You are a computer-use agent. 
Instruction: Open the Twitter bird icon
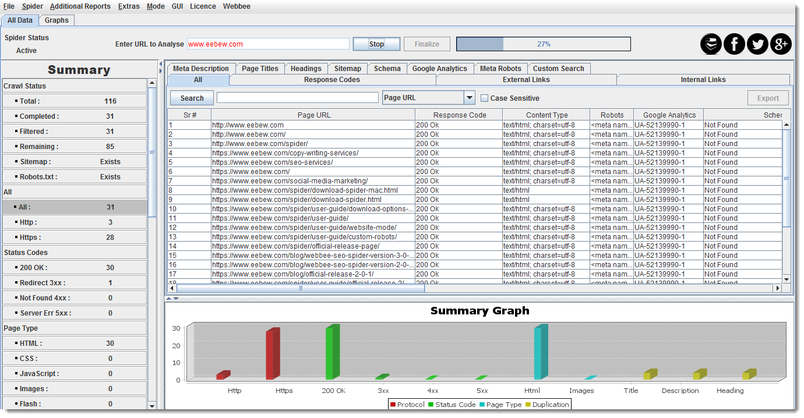click(757, 44)
